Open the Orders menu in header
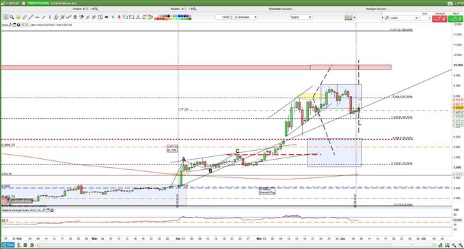Viewport: 464px width, 249px height. click(77, 9)
